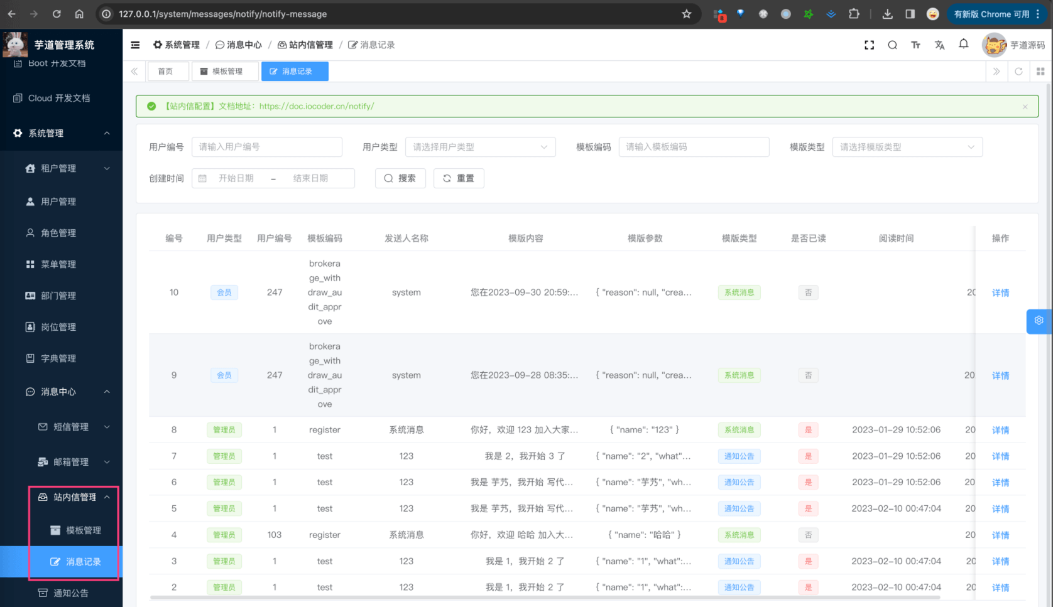
Task: Change font size using the Tt icon
Action: click(915, 45)
